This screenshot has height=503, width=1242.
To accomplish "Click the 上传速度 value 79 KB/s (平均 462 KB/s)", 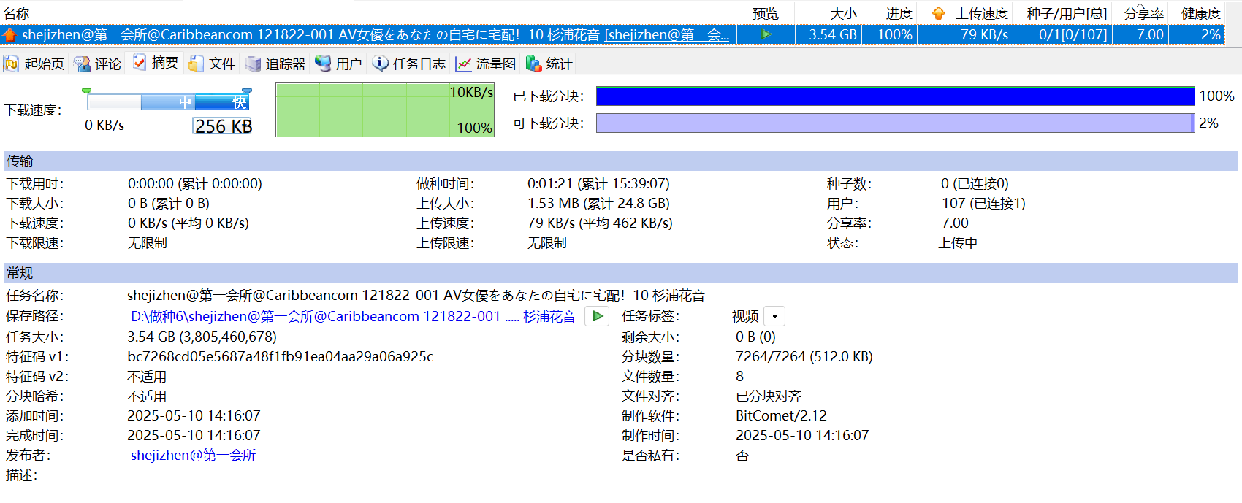I will (600, 223).
